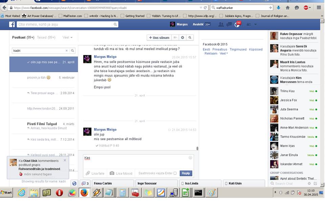Expand the Veel dropdown next to Teised
The image size is (325, 203).
[67, 38]
